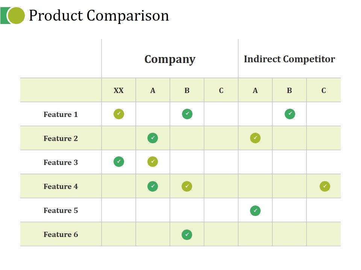Click Feature 1 checkmark under Company B

[x=187, y=114]
